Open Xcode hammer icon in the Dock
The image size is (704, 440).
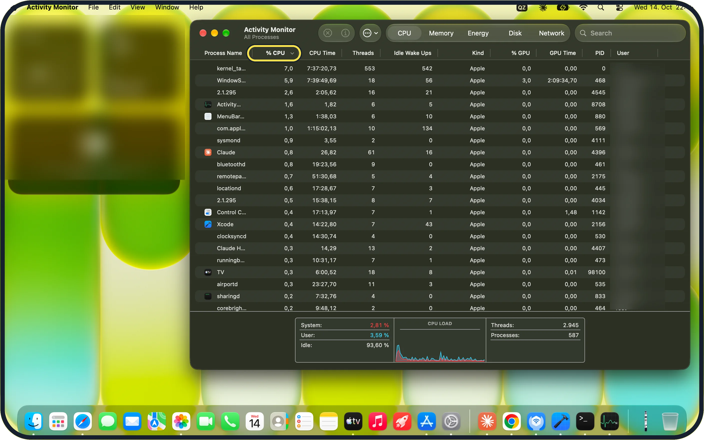pyautogui.click(x=560, y=421)
